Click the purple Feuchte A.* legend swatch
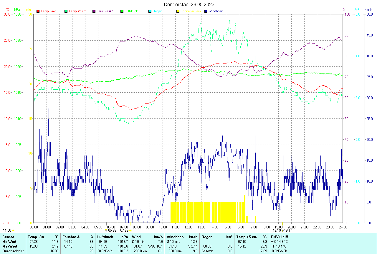This screenshot has height=254, width=377. 94,11
